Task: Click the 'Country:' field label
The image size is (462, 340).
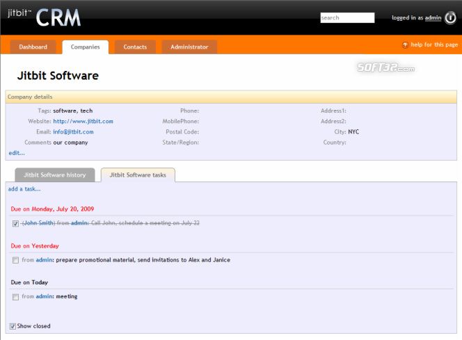Action: point(335,143)
